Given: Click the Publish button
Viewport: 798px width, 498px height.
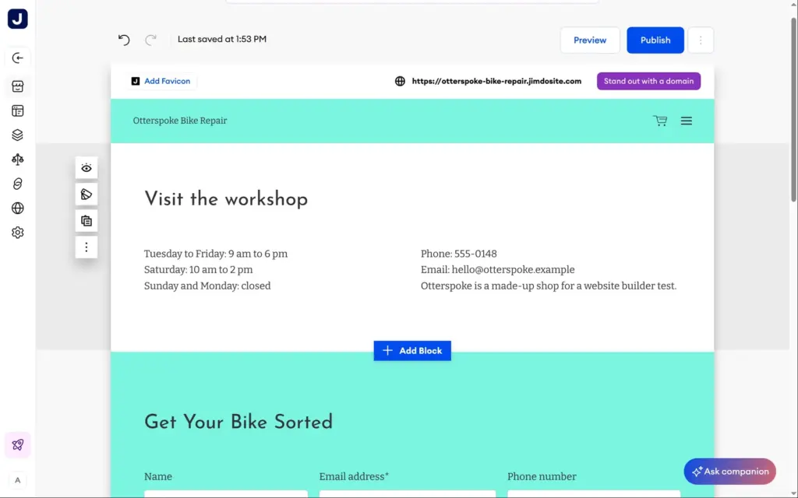Looking at the screenshot, I should [655, 40].
